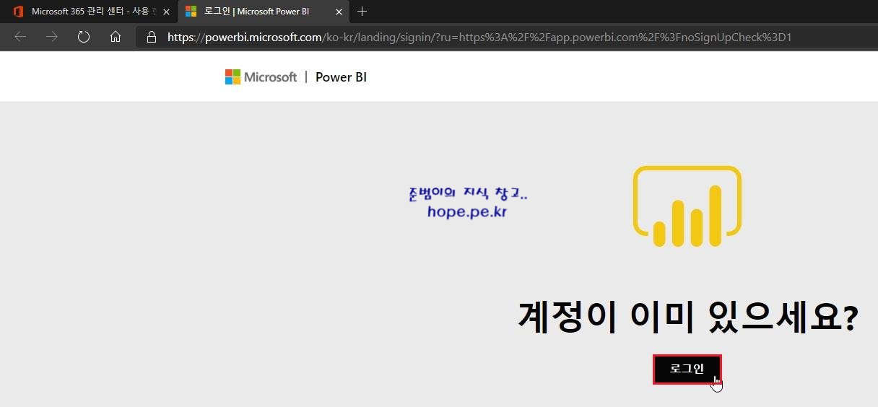This screenshot has width=878, height=407.
Task: Select the 로그인 | Microsoft Power BI tab
Action: pos(263,12)
